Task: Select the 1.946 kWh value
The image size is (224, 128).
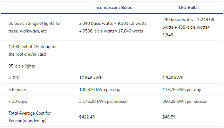Action: [x=173, y=78]
